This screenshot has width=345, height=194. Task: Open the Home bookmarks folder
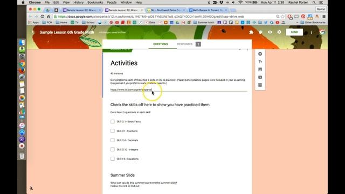click(61, 23)
